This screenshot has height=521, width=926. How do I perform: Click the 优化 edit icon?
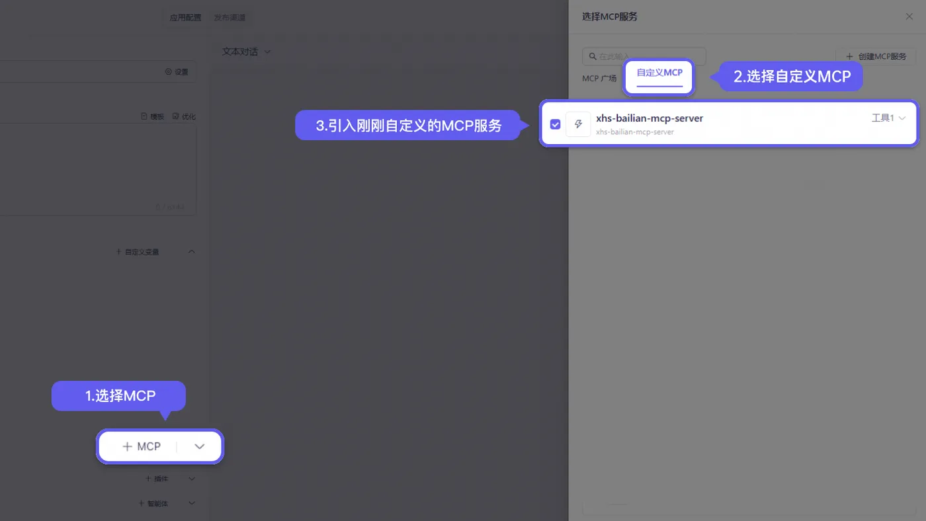tap(175, 116)
